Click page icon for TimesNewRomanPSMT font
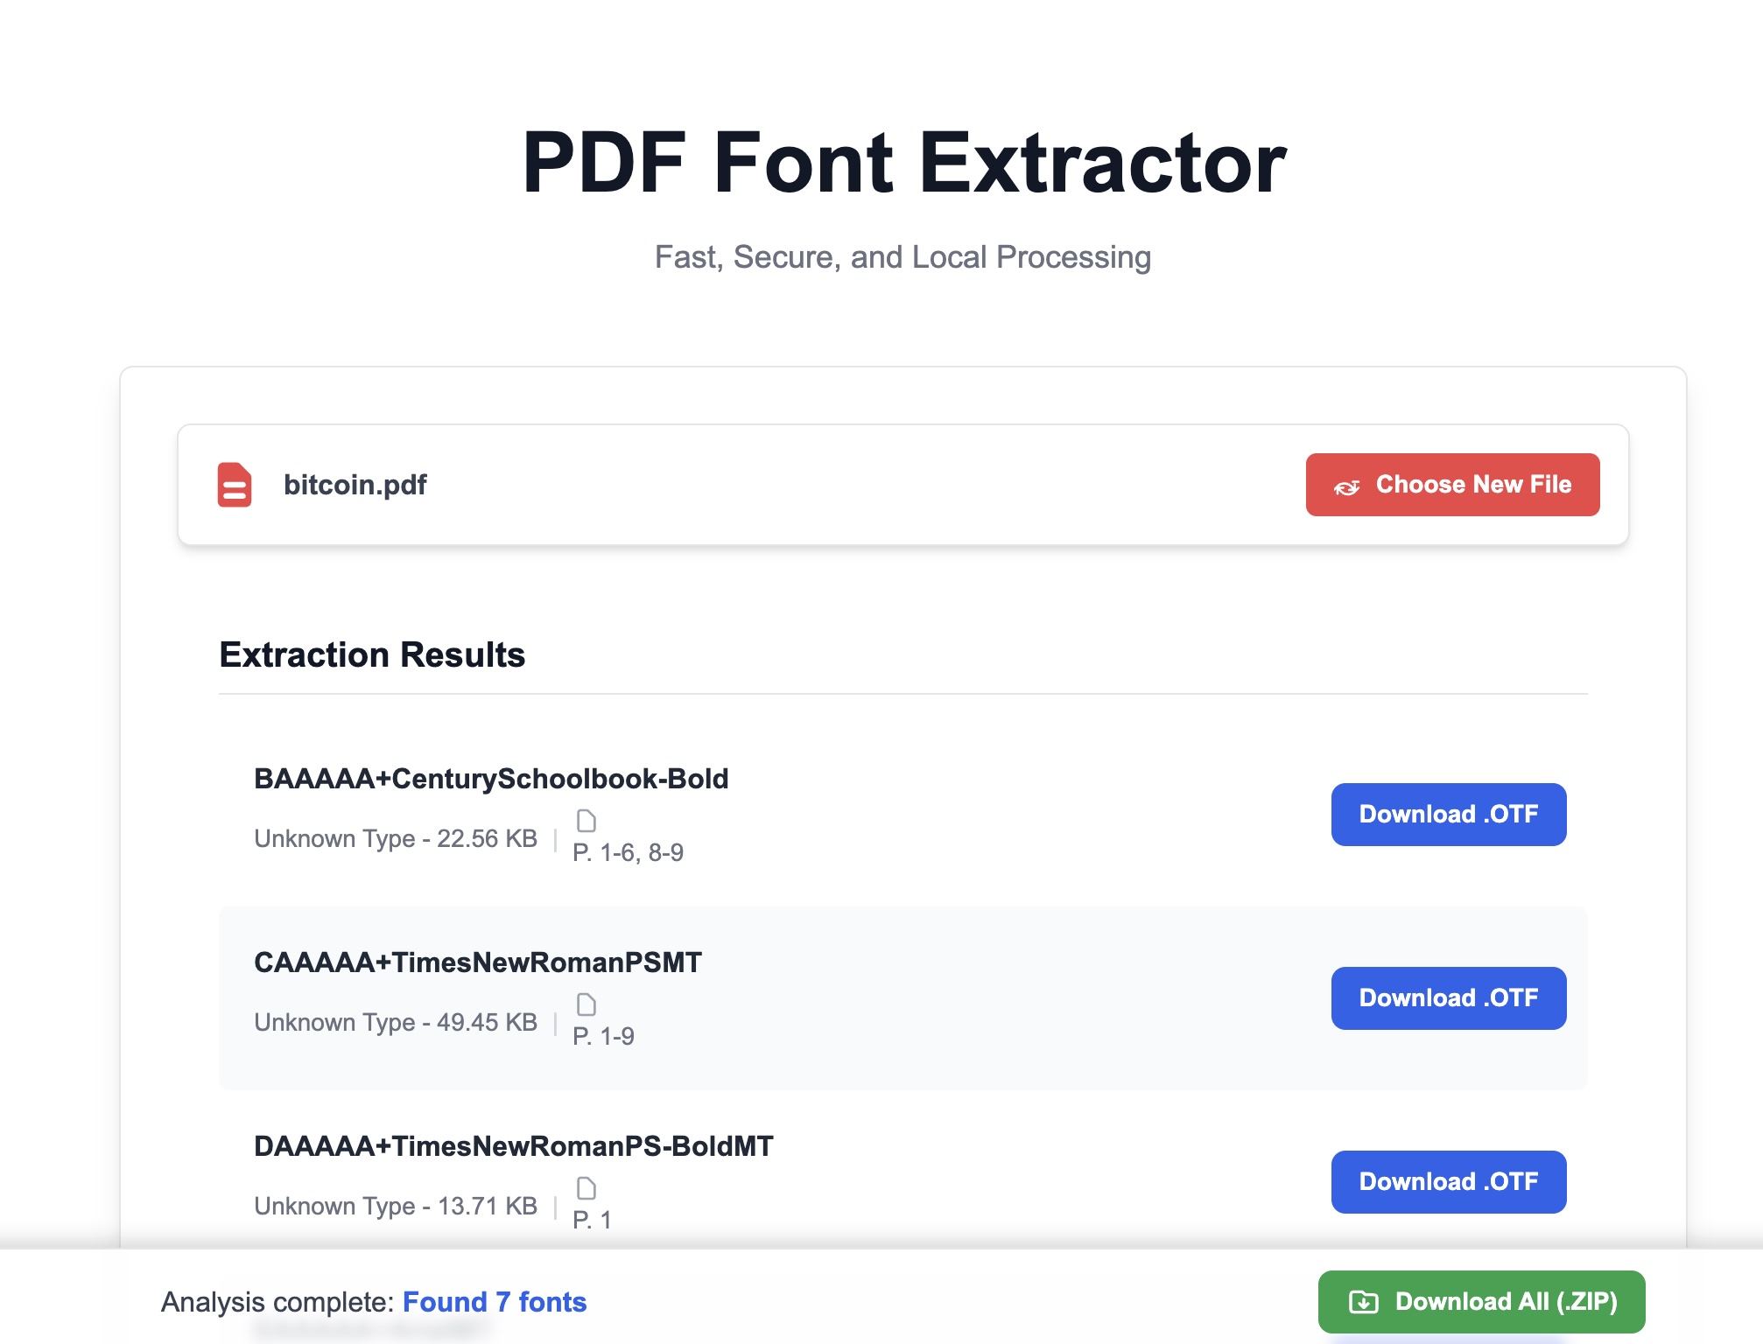This screenshot has width=1763, height=1344. (586, 1004)
